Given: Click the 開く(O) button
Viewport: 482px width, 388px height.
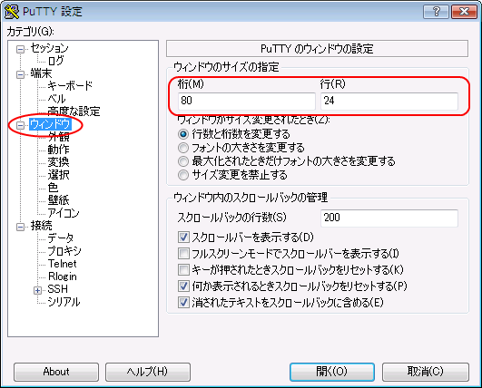Looking at the screenshot, I should pos(332,372).
